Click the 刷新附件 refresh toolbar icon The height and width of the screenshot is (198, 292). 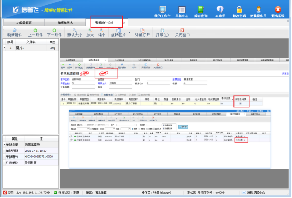(15, 33)
